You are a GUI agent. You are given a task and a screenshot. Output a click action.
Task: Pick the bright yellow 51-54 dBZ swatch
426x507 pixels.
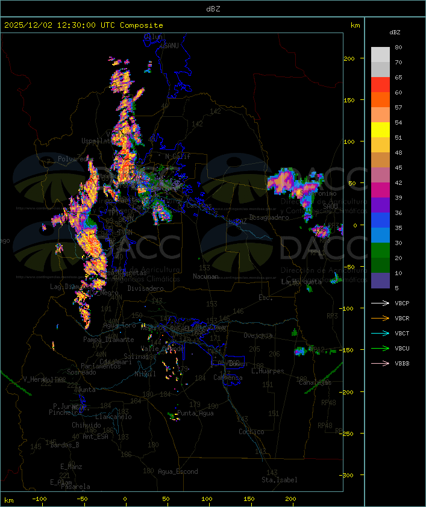pyautogui.click(x=380, y=130)
